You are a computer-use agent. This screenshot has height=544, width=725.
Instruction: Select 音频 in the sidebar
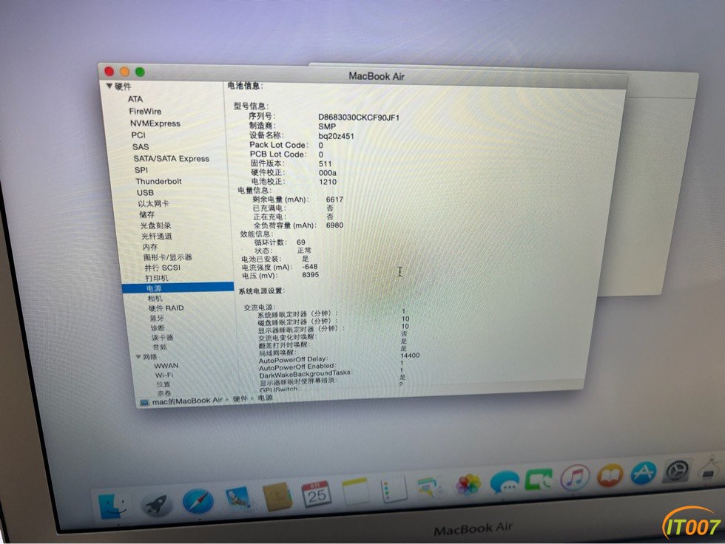pos(160,347)
